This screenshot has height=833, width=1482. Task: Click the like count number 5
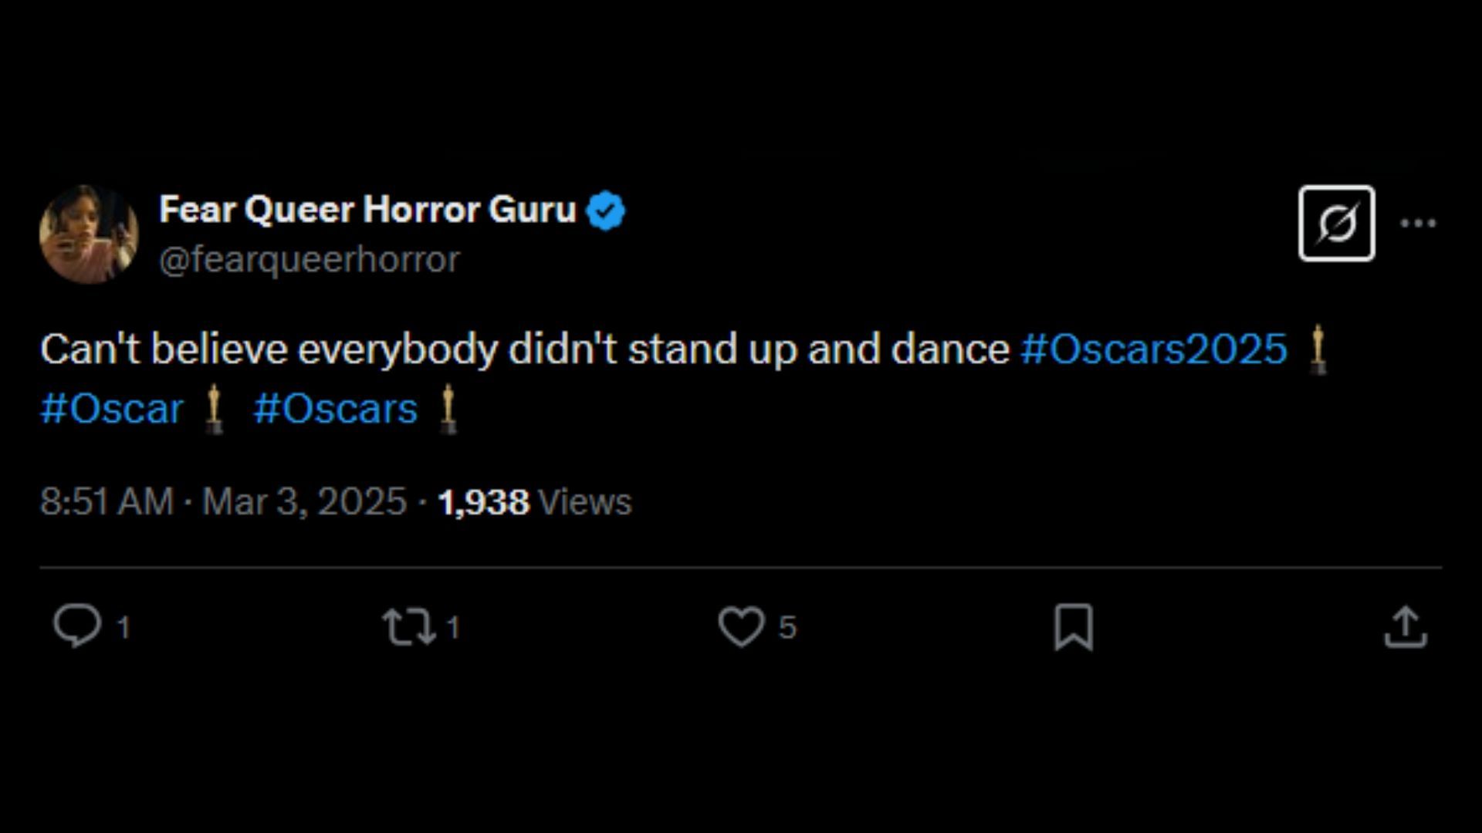click(x=787, y=628)
